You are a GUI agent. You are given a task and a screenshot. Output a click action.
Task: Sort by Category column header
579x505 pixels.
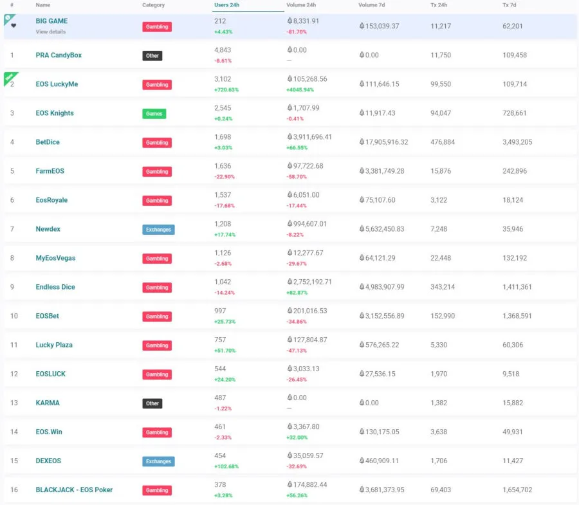pyautogui.click(x=153, y=5)
